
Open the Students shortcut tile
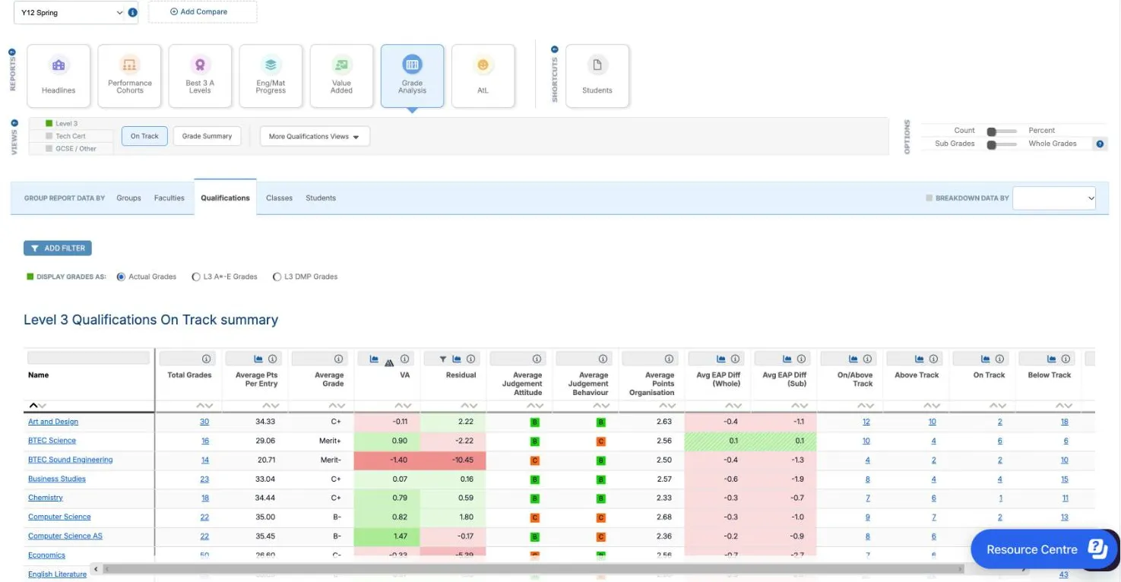[x=597, y=76]
